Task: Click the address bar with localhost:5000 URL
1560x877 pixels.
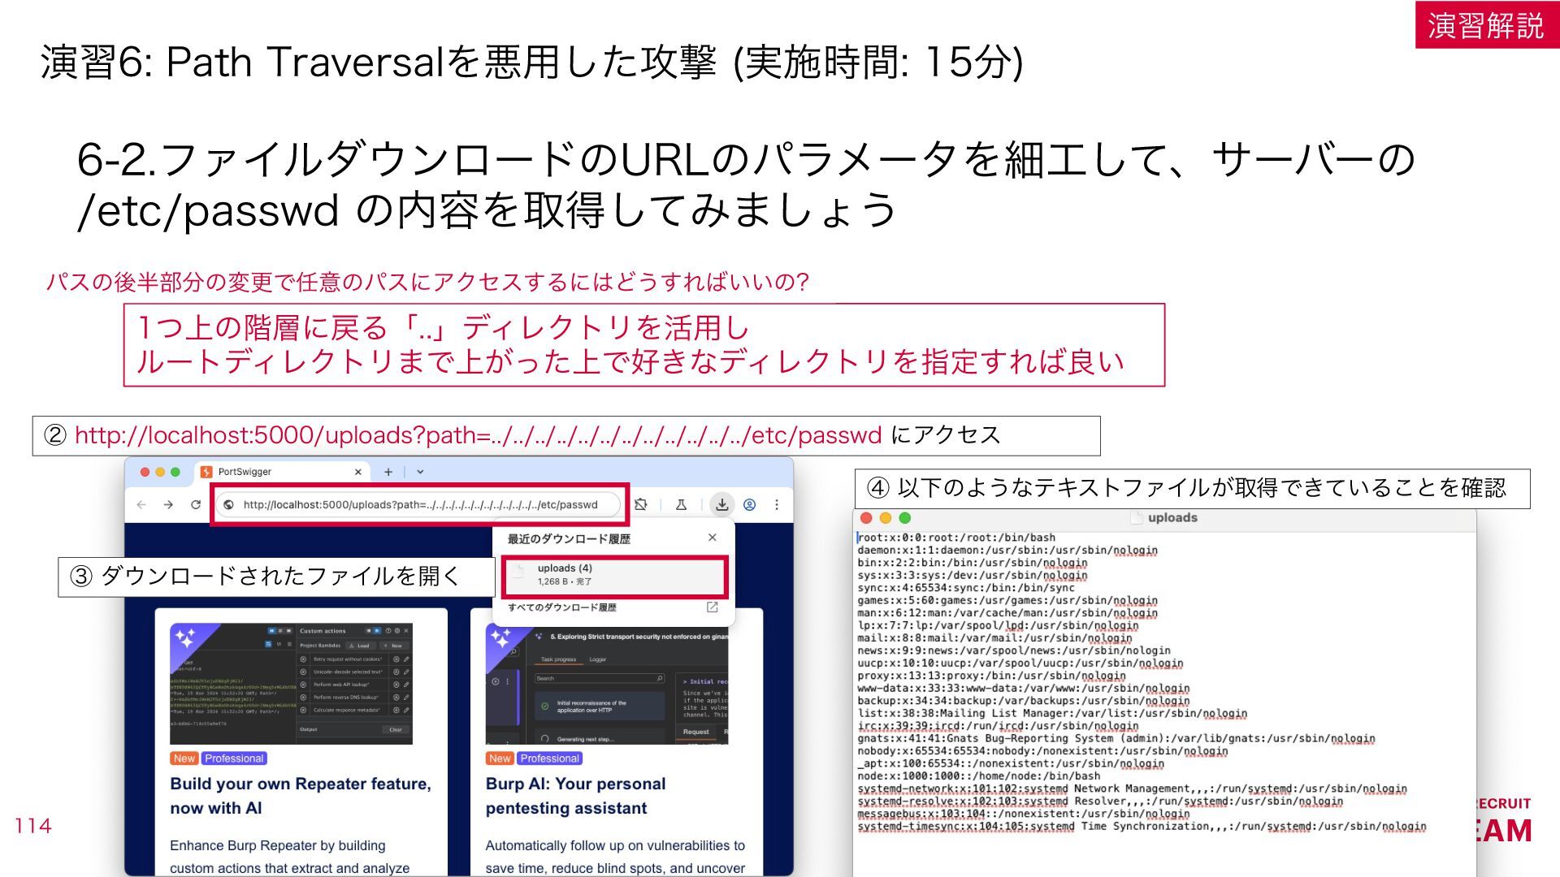Action: pyautogui.click(x=420, y=504)
